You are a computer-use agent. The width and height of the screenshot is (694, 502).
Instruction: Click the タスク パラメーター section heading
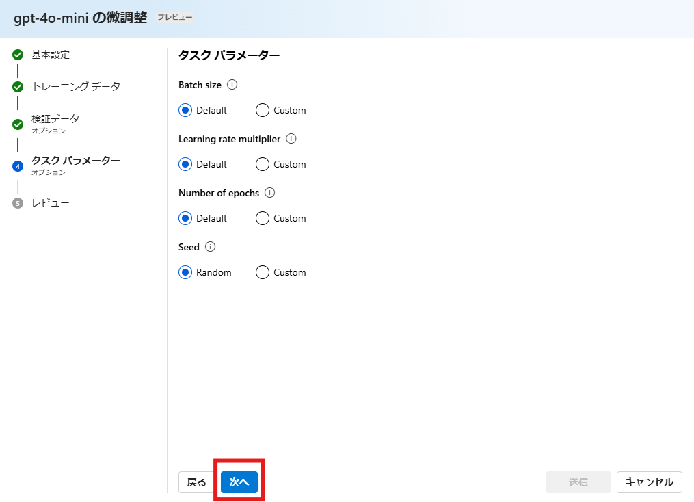click(229, 55)
